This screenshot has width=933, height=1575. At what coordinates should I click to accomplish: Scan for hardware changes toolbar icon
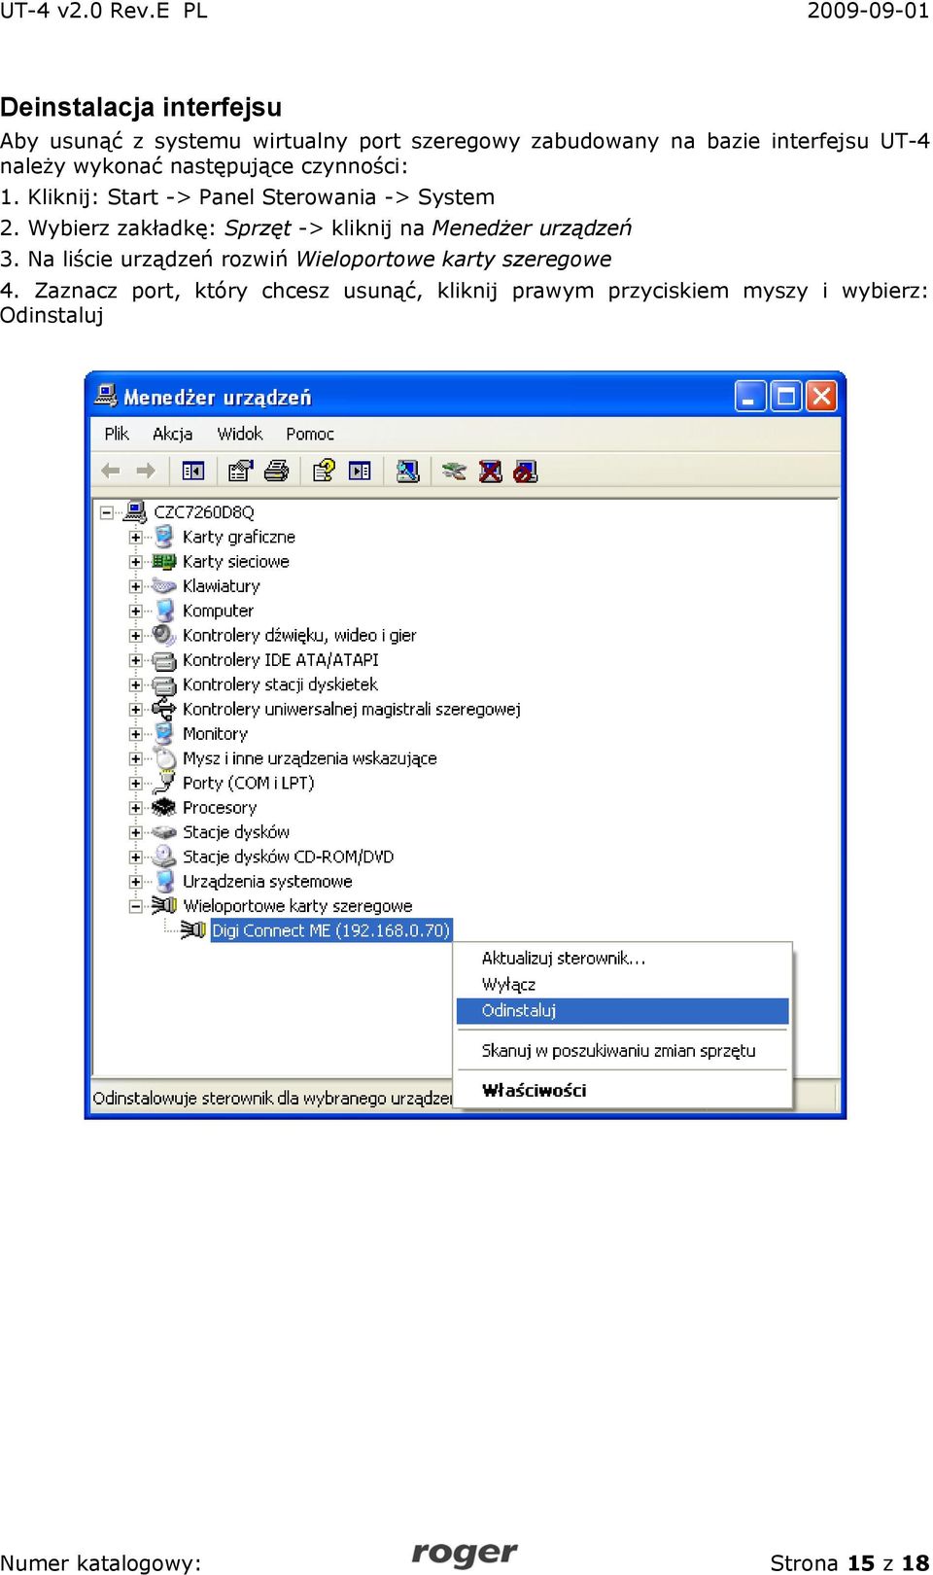408,472
